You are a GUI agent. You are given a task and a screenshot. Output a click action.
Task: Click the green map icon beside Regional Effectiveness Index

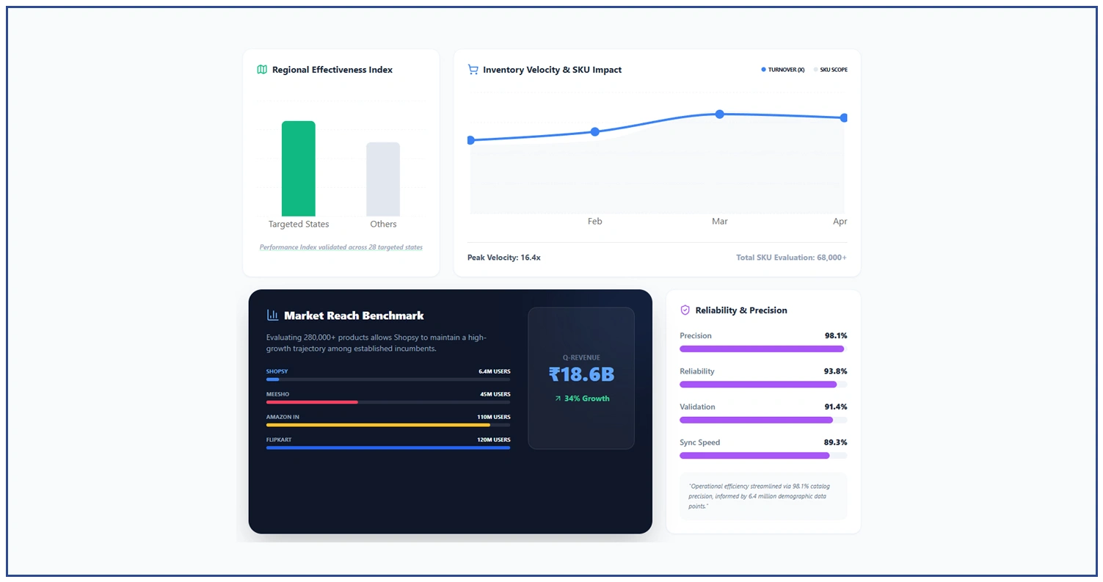pyautogui.click(x=262, y=69)
